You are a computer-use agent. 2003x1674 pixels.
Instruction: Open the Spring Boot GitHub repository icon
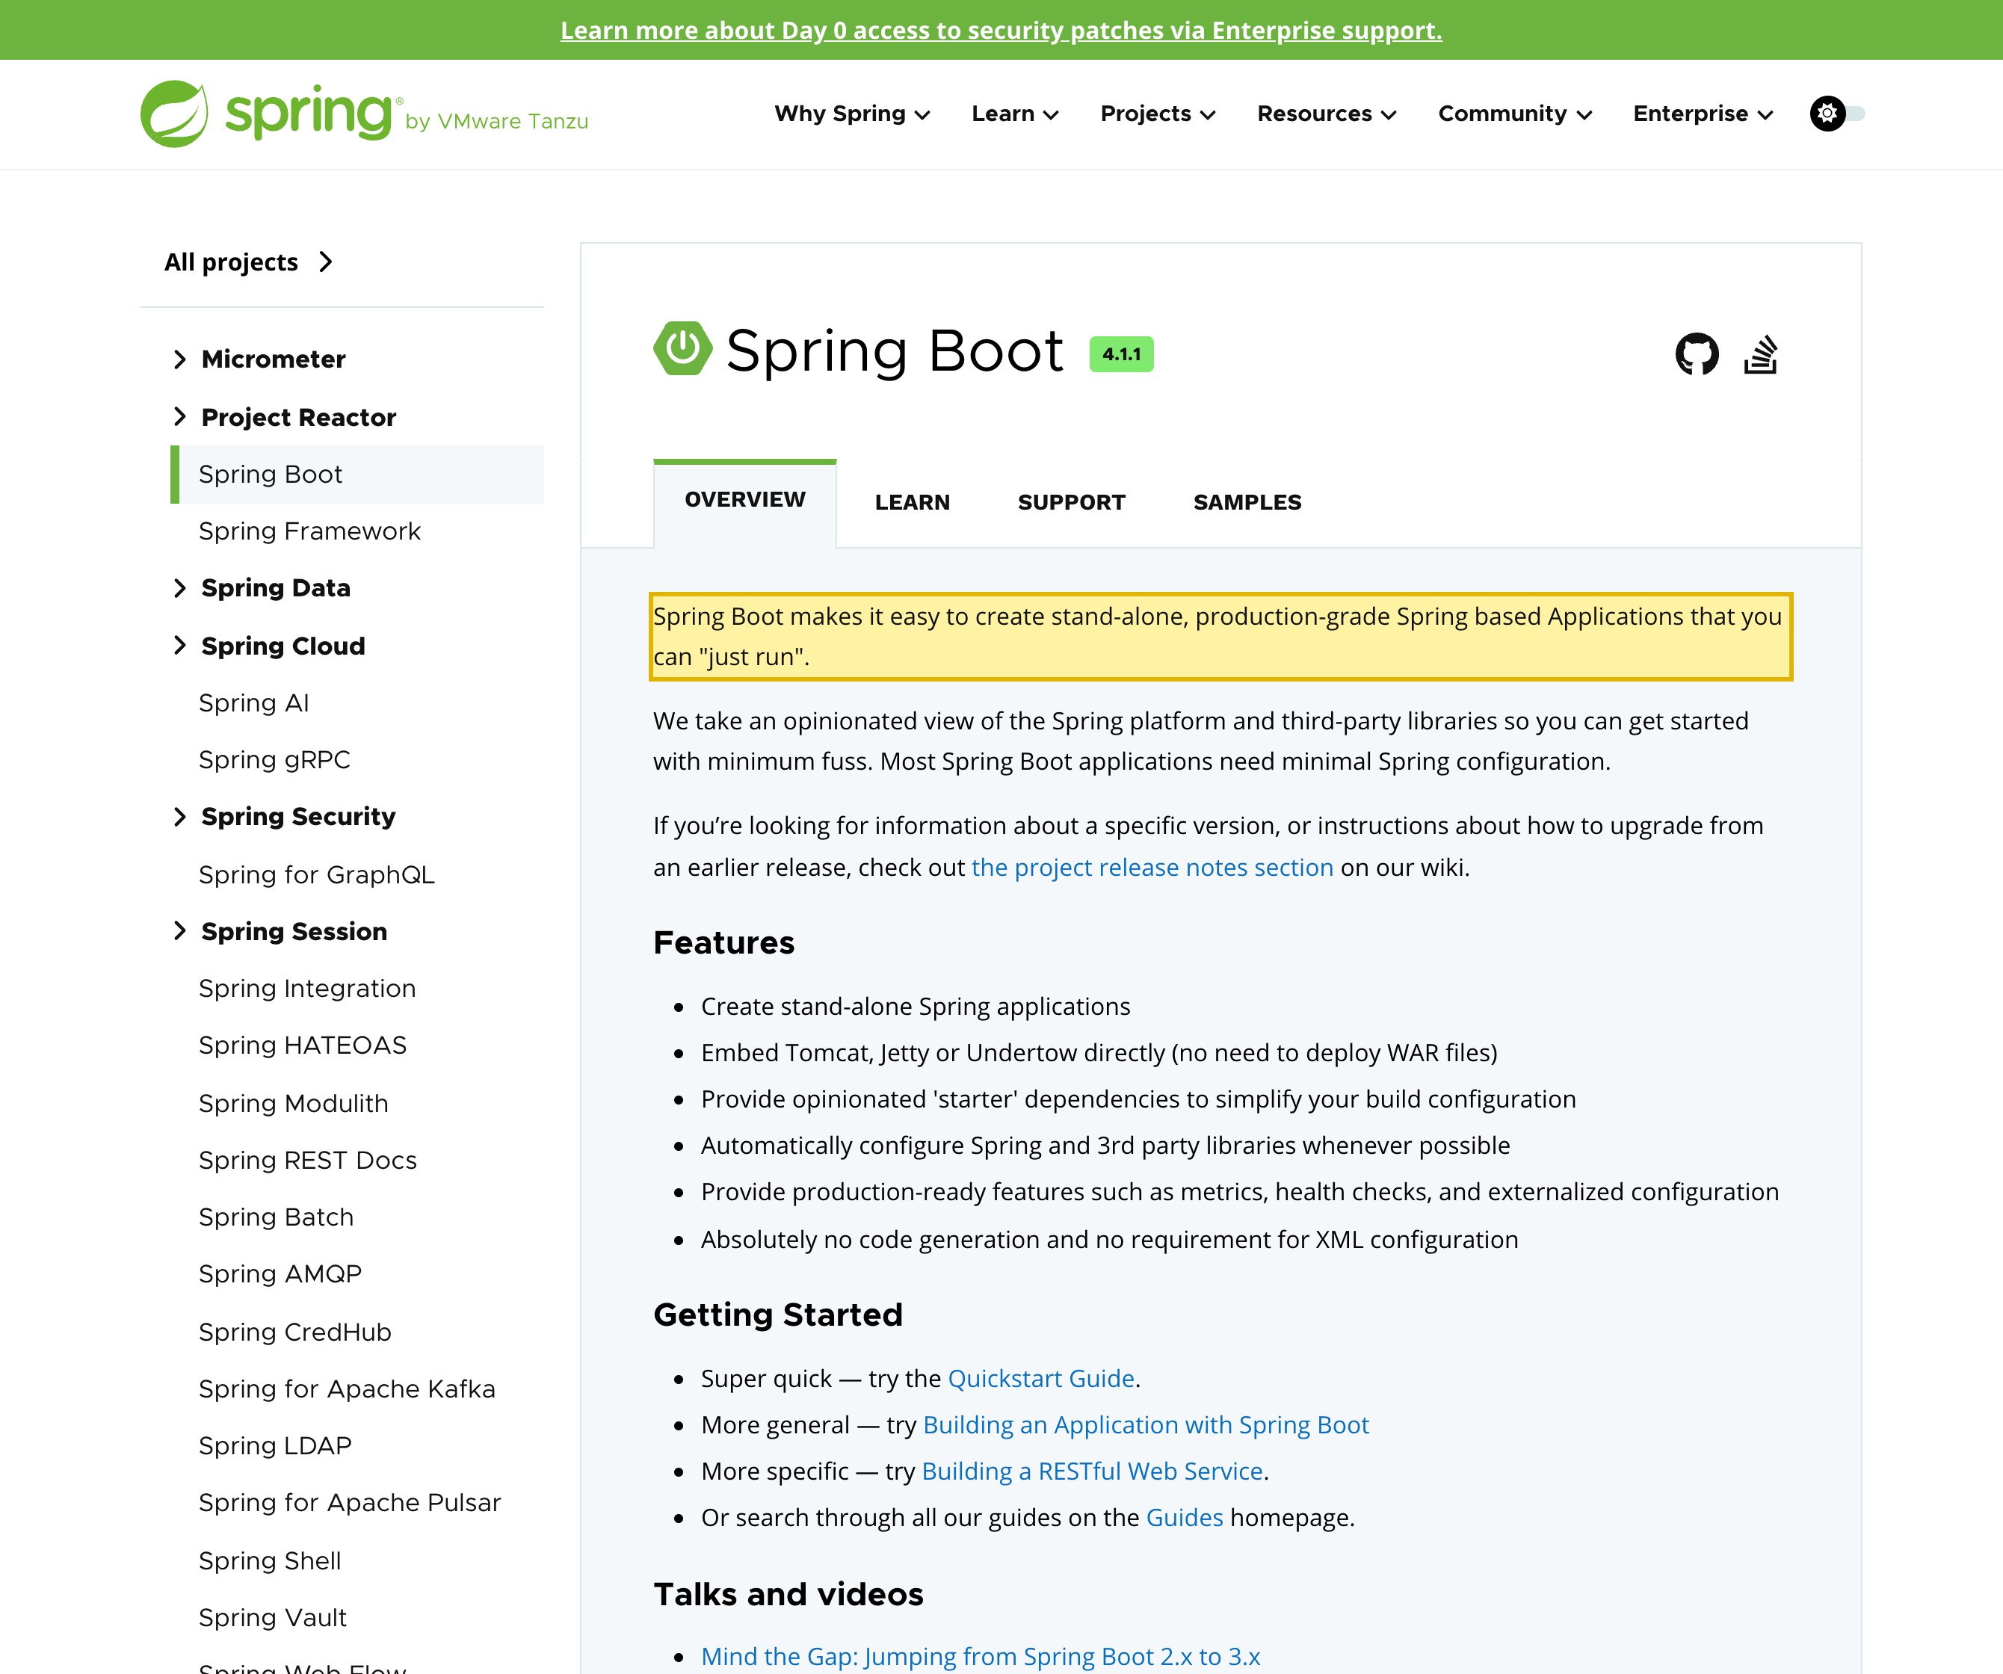click(1697, 354)
